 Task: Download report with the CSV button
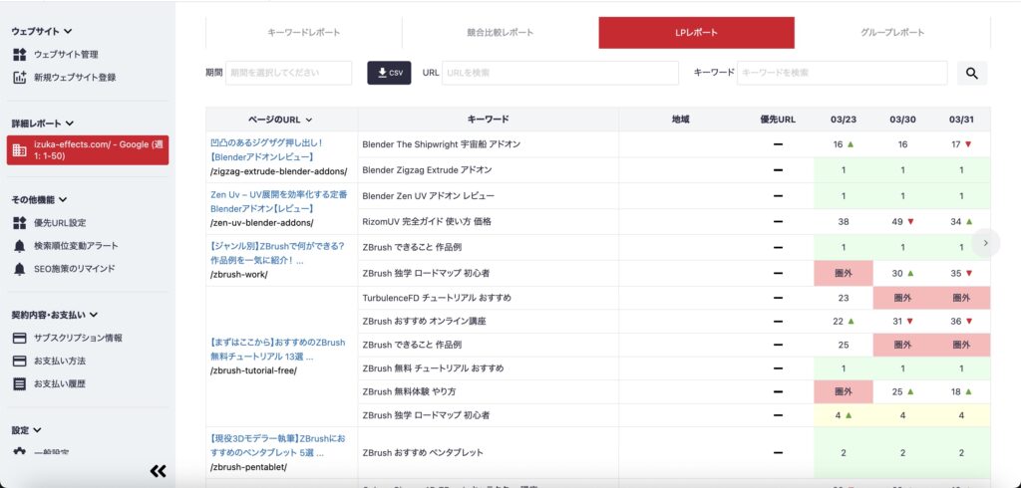[x=389, y=73]
